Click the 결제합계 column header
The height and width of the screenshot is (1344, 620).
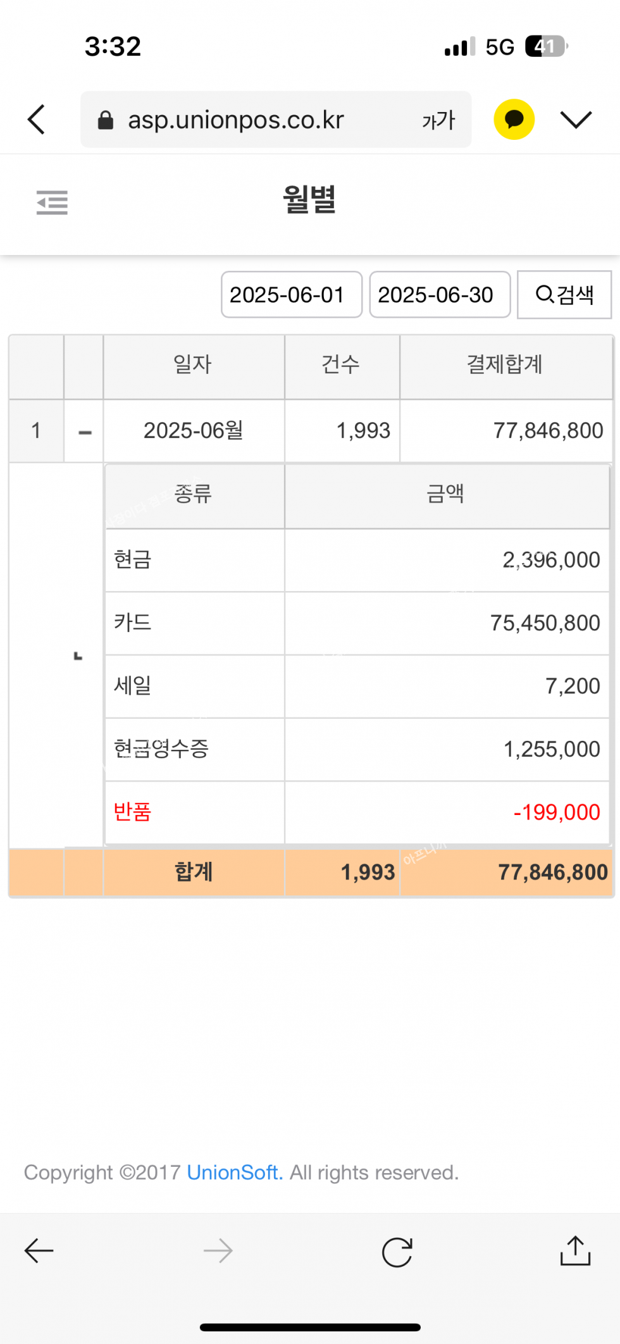click(505, 364)
